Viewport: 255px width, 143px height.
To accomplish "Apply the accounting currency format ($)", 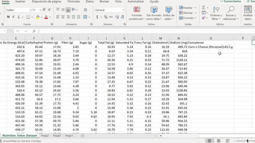I will 97,17.
